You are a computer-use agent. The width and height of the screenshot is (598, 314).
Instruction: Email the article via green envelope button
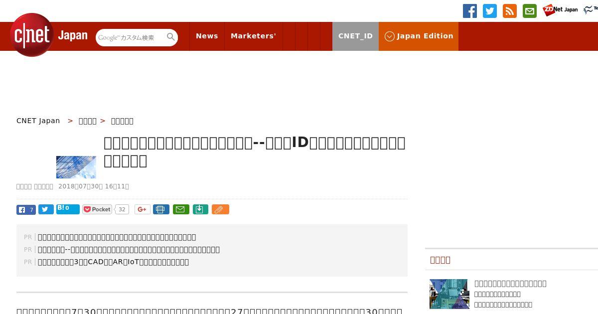pyautogui.click(x=181, y=209)
